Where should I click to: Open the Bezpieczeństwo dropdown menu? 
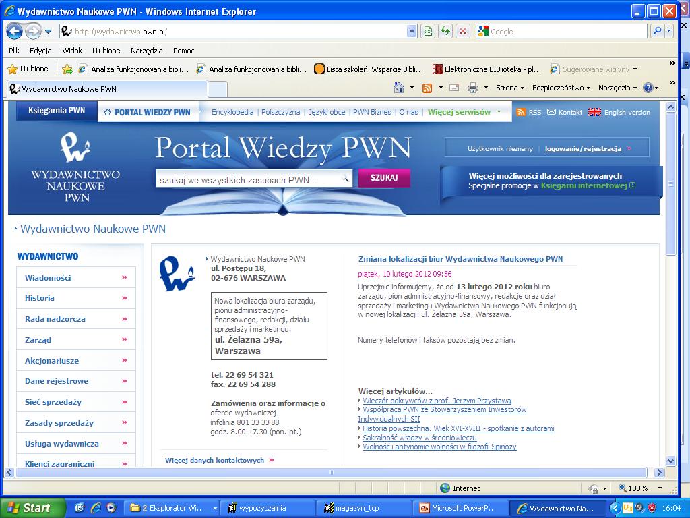pyautogui.click(x=561, y=88)
